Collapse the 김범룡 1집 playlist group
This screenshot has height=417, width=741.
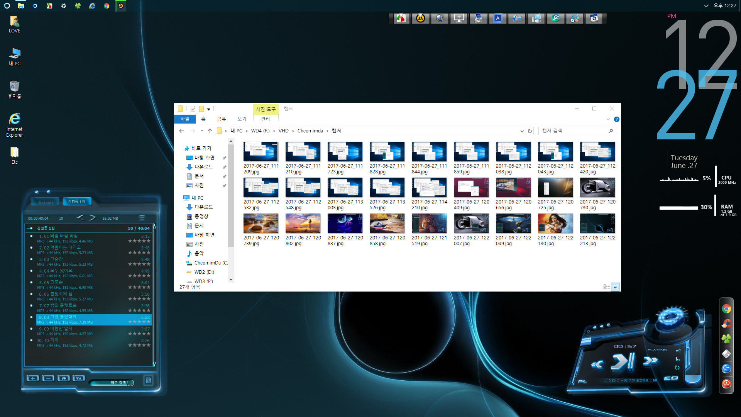(29, 228)
